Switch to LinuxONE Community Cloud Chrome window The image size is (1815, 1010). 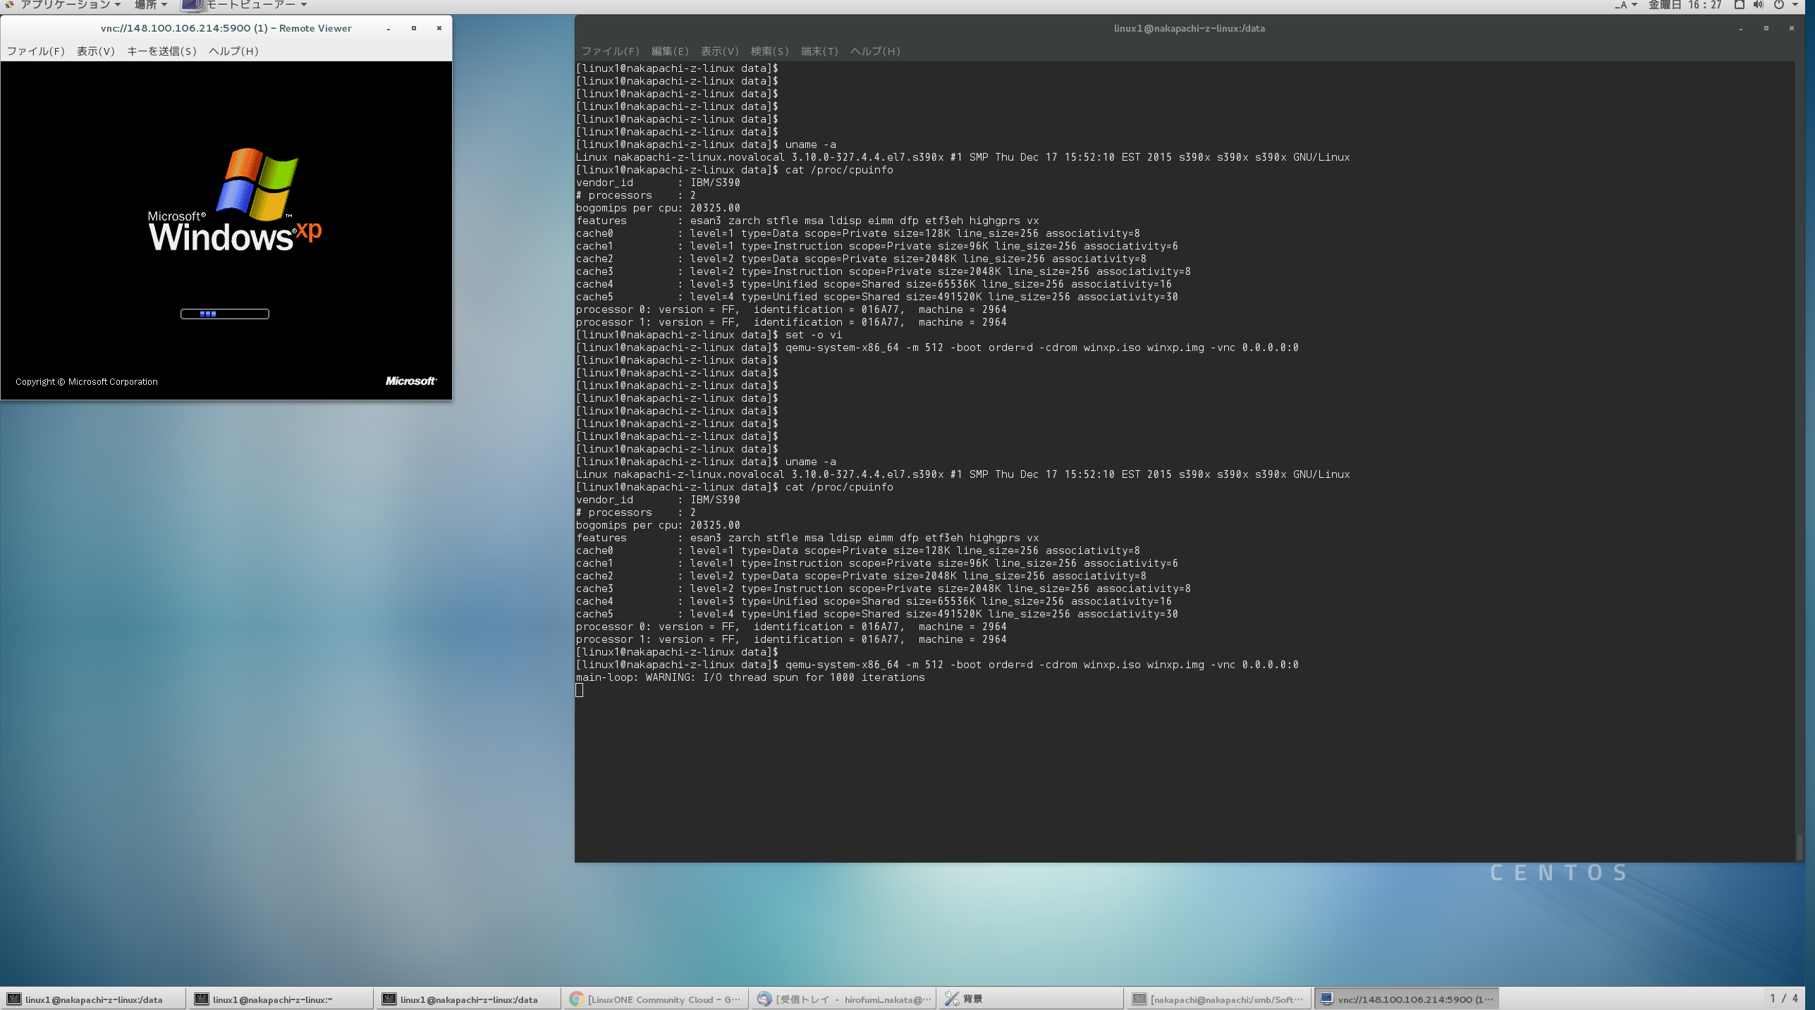point(655,999)
